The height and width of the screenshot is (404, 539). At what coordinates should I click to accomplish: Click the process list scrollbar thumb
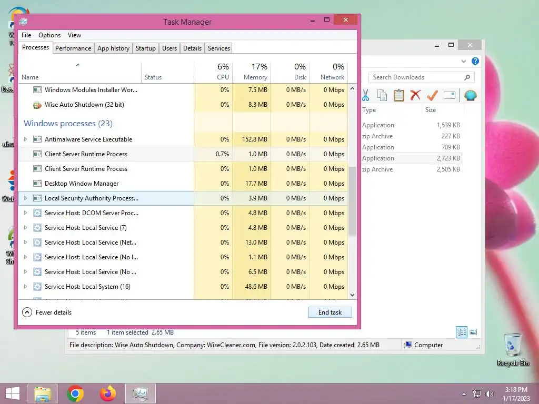click(x=352, y=201)
